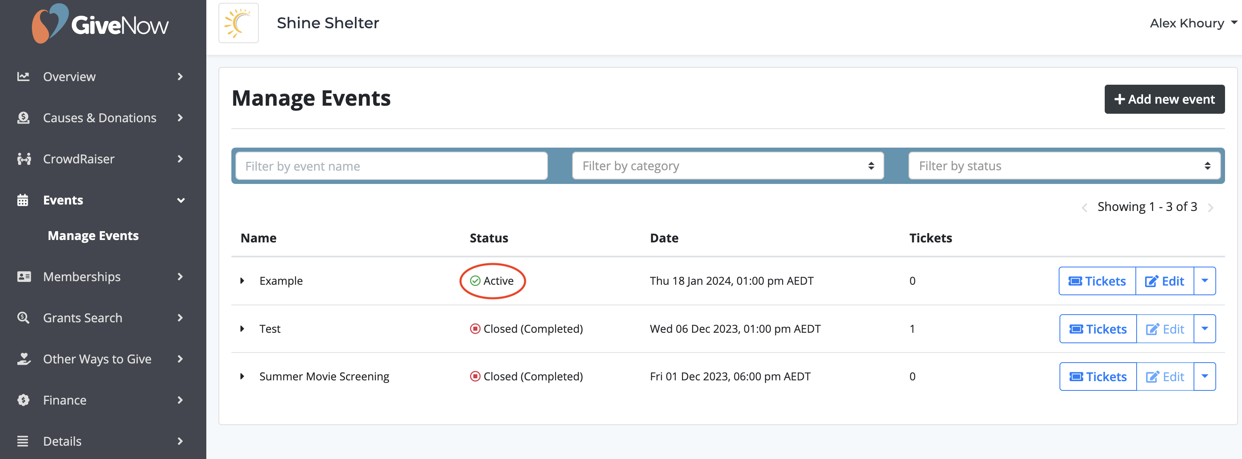Click the Name column header
Screen dimensions: 1242x459
258,238
